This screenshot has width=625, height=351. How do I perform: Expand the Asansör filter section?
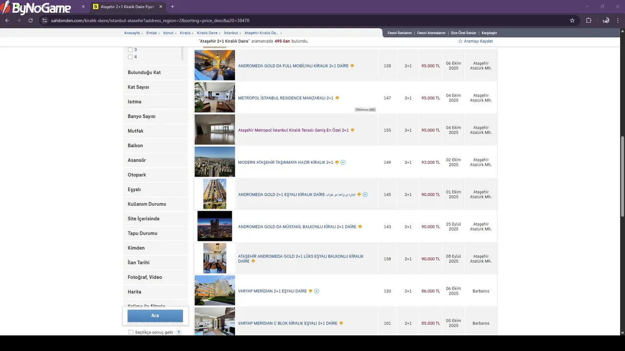point(155,160)
